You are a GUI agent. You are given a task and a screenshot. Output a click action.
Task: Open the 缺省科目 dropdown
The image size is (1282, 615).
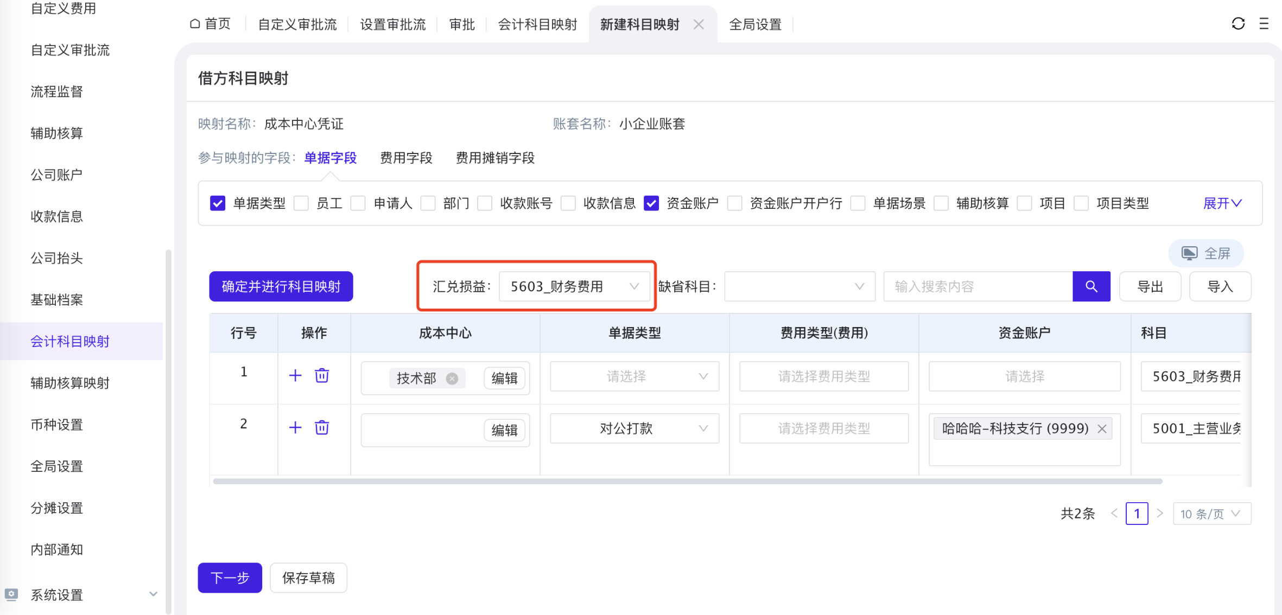(x=799, y=286)
